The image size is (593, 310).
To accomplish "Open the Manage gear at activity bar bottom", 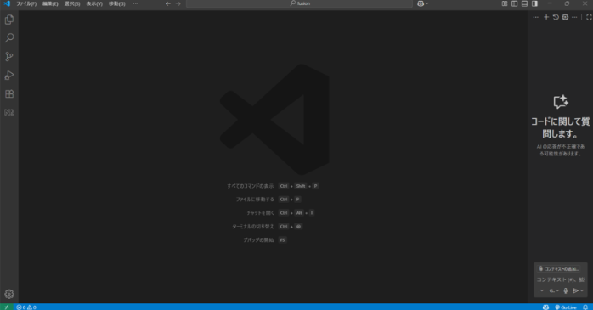I will (9, 294).
